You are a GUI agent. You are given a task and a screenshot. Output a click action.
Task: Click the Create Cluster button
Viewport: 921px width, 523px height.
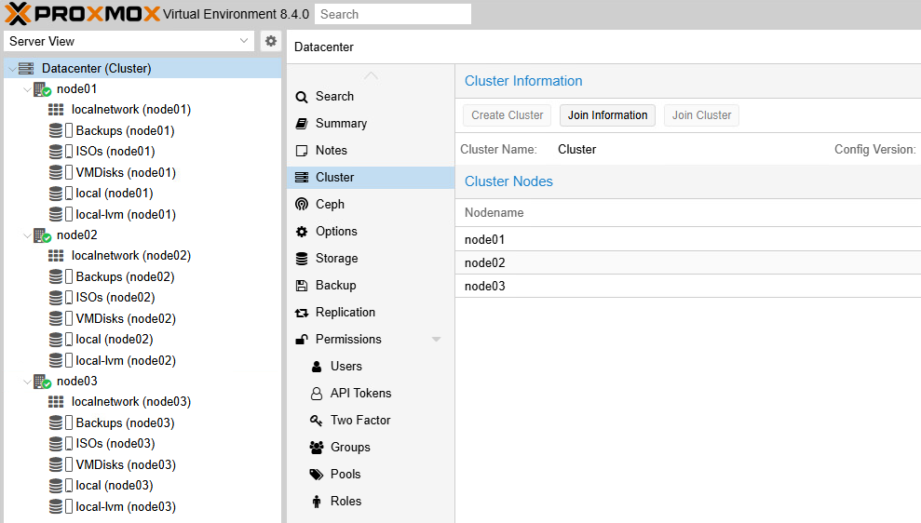point(507,115)
